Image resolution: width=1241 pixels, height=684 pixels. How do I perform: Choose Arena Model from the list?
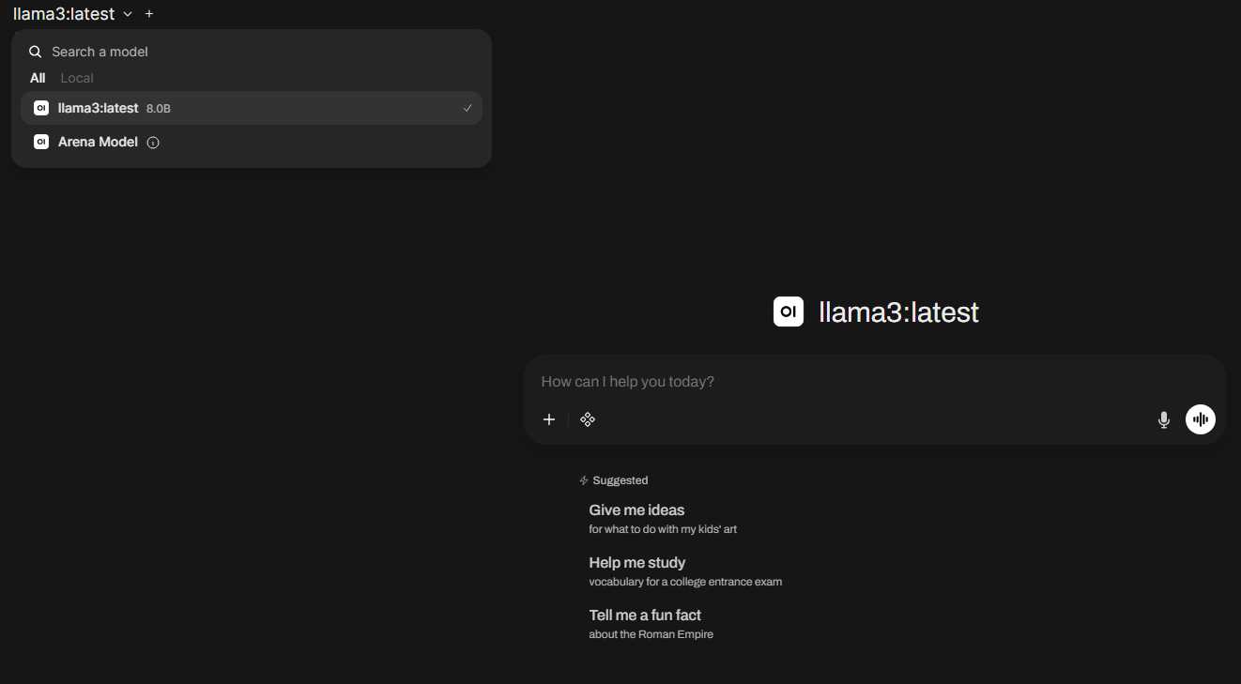252,142
